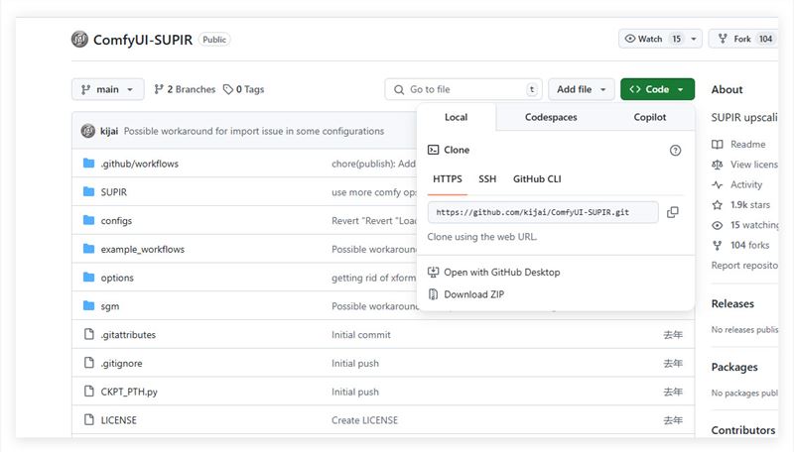Click the .gitignore file icon
This screenshot has width=794, height=452.
89,363
